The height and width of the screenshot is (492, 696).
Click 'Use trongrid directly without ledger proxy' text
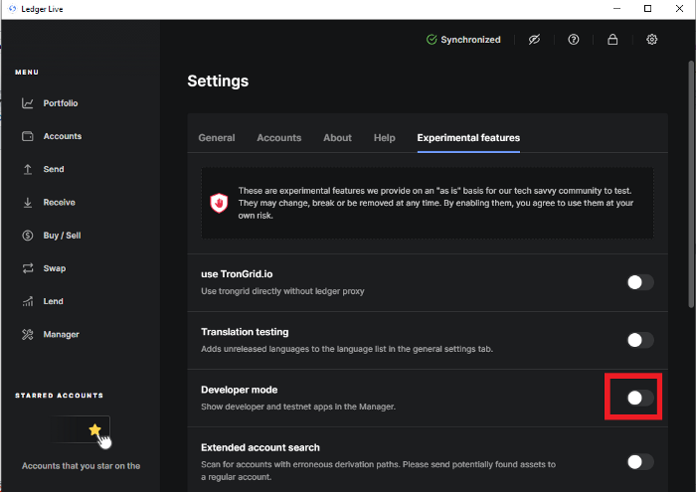282,291
